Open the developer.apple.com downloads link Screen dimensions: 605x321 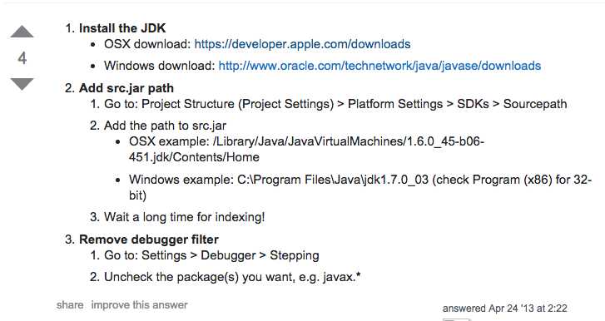click(x=302, y=44)
